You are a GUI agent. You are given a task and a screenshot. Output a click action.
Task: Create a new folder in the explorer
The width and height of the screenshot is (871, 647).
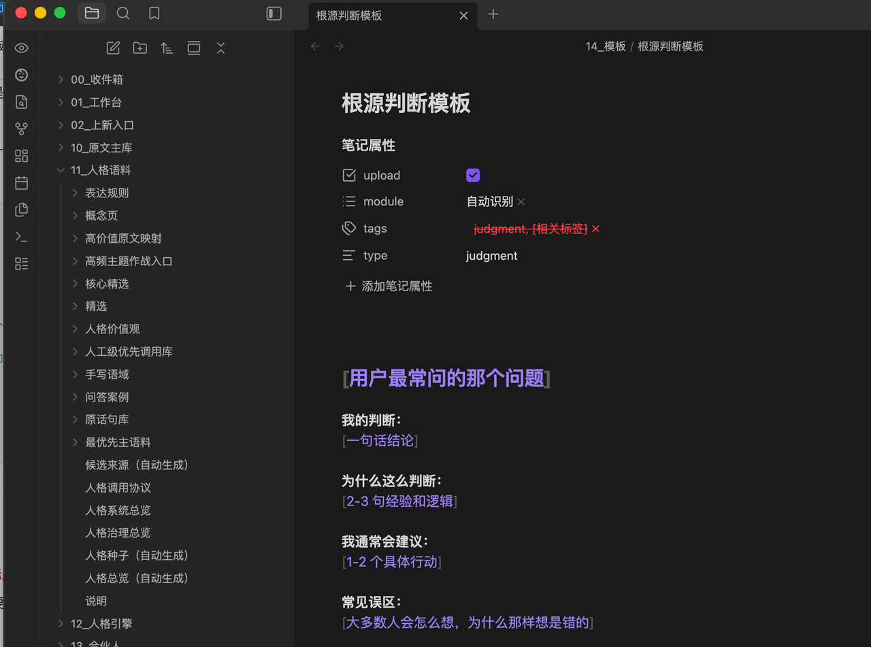140,48
